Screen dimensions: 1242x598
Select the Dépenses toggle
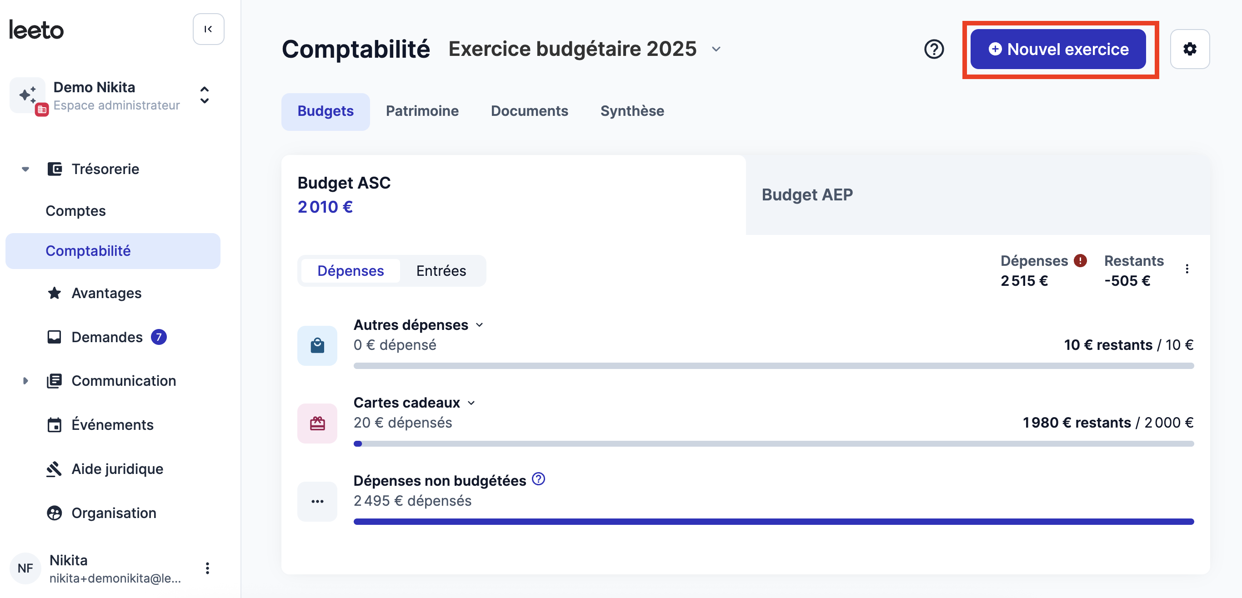point(351,271)
